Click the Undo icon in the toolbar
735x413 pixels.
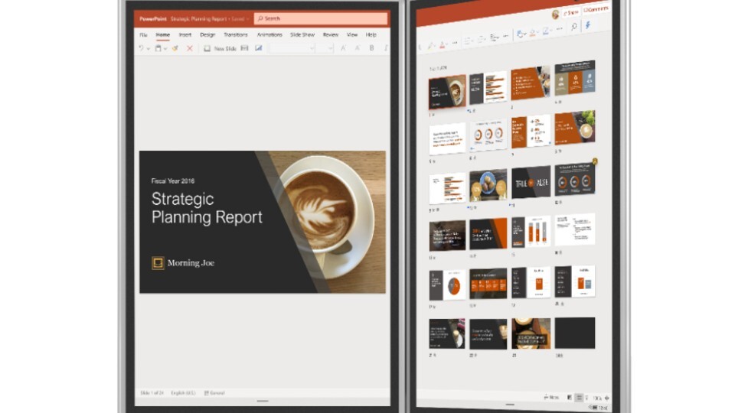(141, 47)
